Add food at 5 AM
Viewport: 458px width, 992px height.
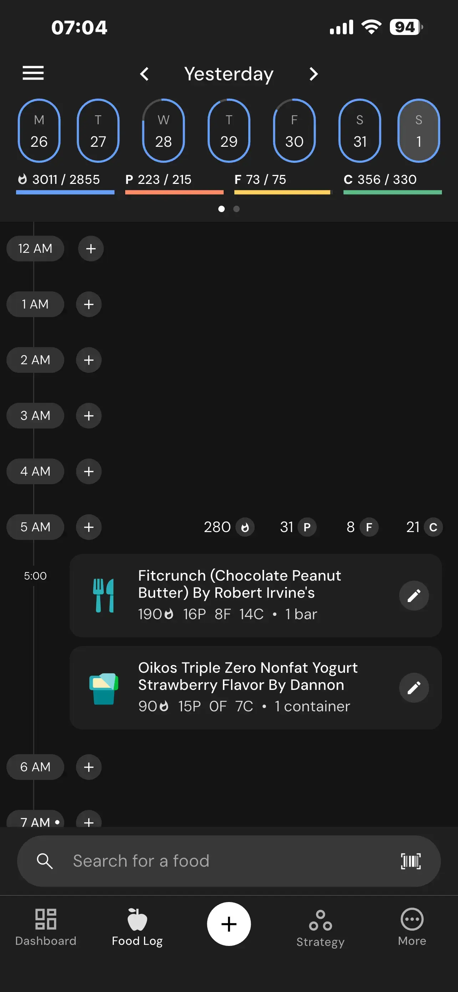coord(89,527)
